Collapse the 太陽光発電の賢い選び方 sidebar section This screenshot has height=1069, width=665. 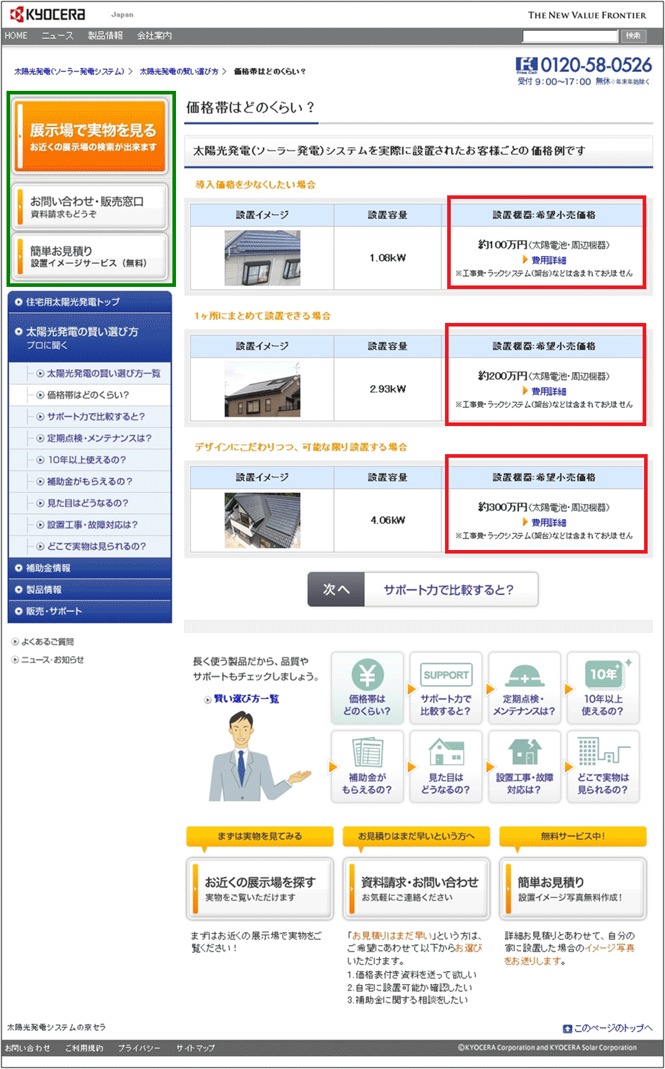tap(89, 337)
